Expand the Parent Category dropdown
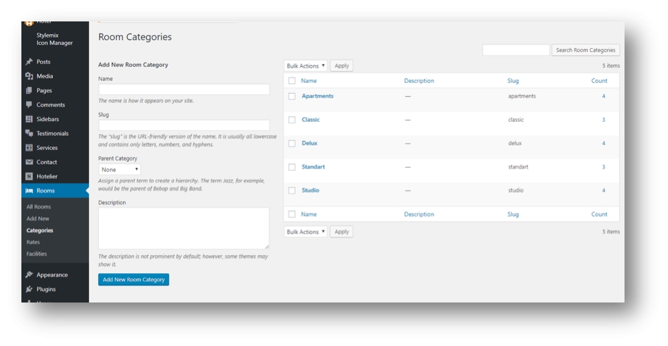668x346 pixels. 120,170
